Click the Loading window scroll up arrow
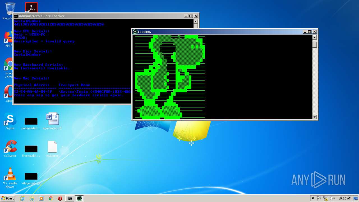This screenshot has width=359, height=202. [315, 37]
